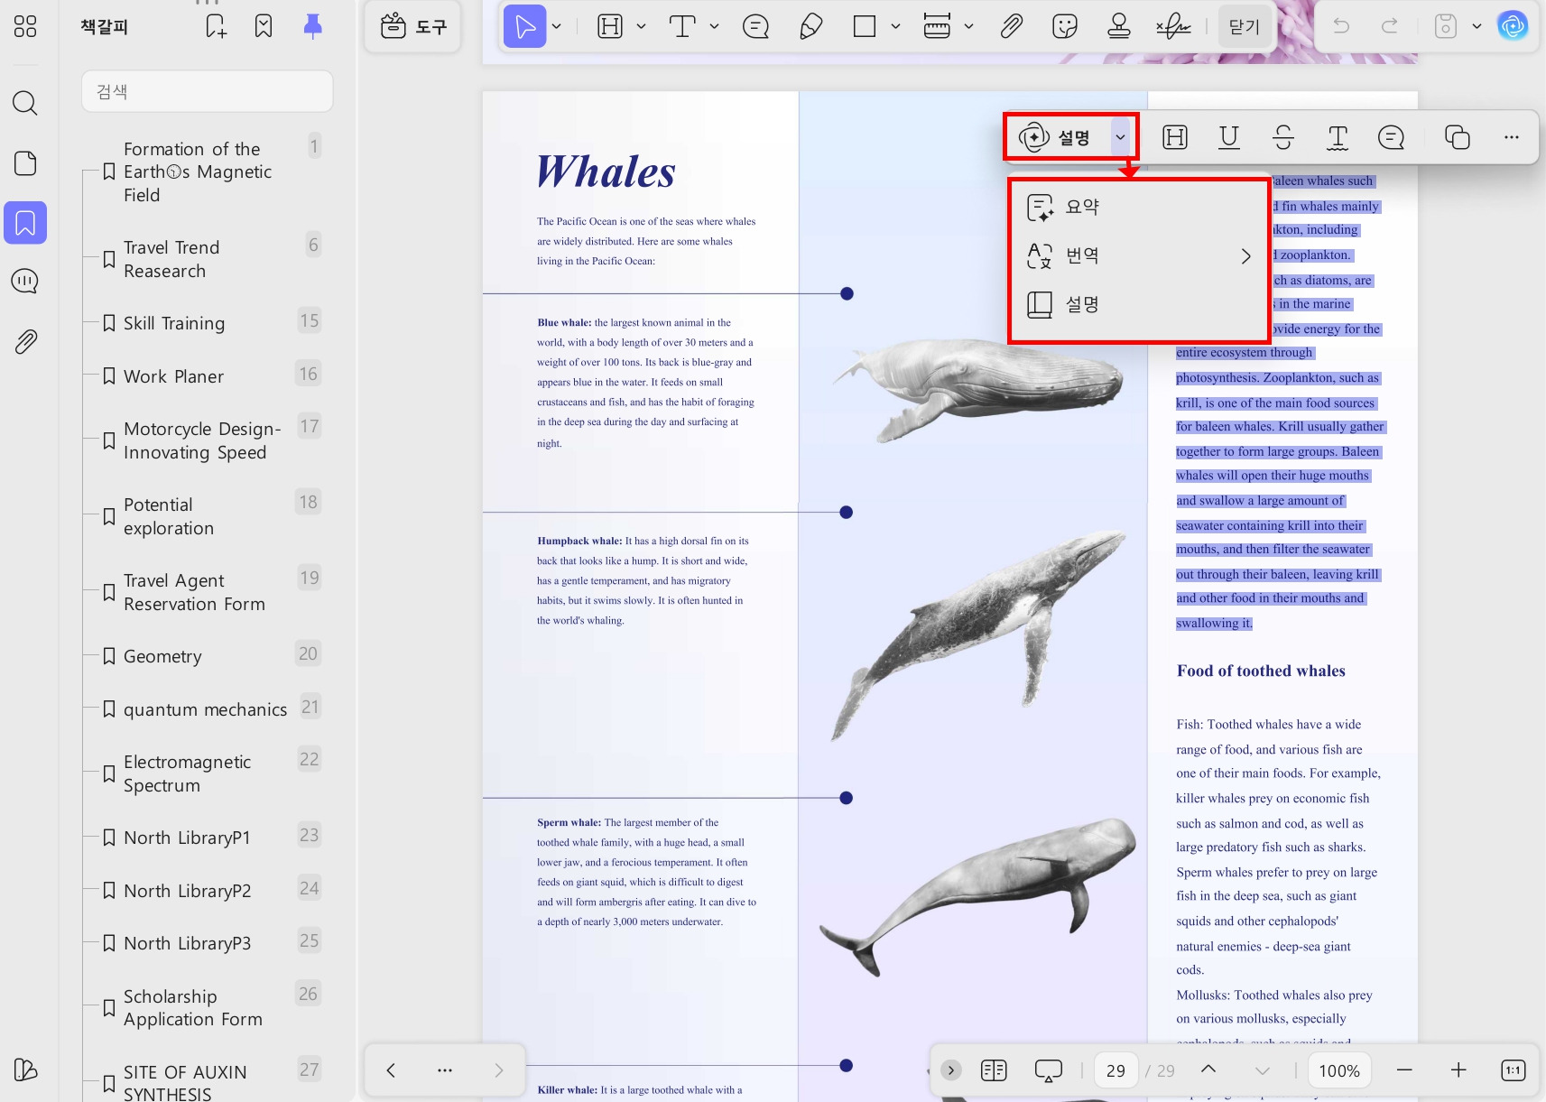
Task: Open the 100% zoom level dropdown
Action: coord(1338,1070)
